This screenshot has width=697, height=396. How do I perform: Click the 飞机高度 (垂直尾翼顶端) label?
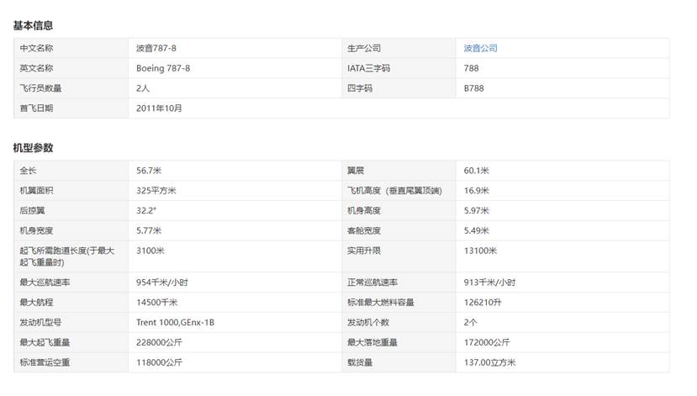[x=394, y=190]
